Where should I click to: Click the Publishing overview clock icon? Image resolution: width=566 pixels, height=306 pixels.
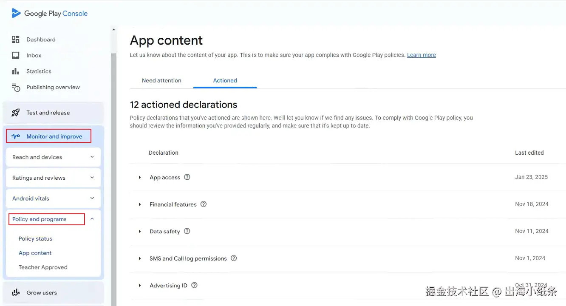[x=16, y=88]
